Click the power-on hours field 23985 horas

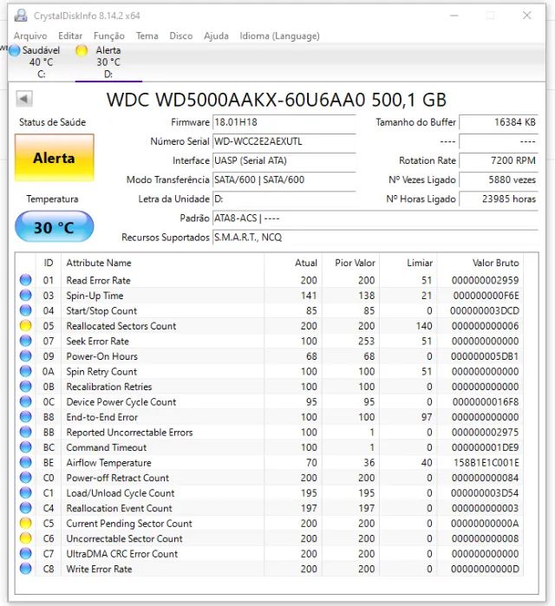(x=499, y=199)
